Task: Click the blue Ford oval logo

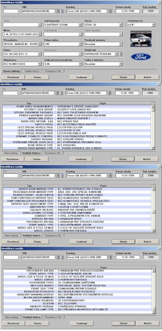Action: coord(141,57)
